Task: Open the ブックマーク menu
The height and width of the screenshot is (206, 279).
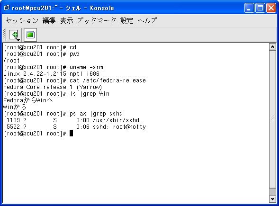Action: 97,20
